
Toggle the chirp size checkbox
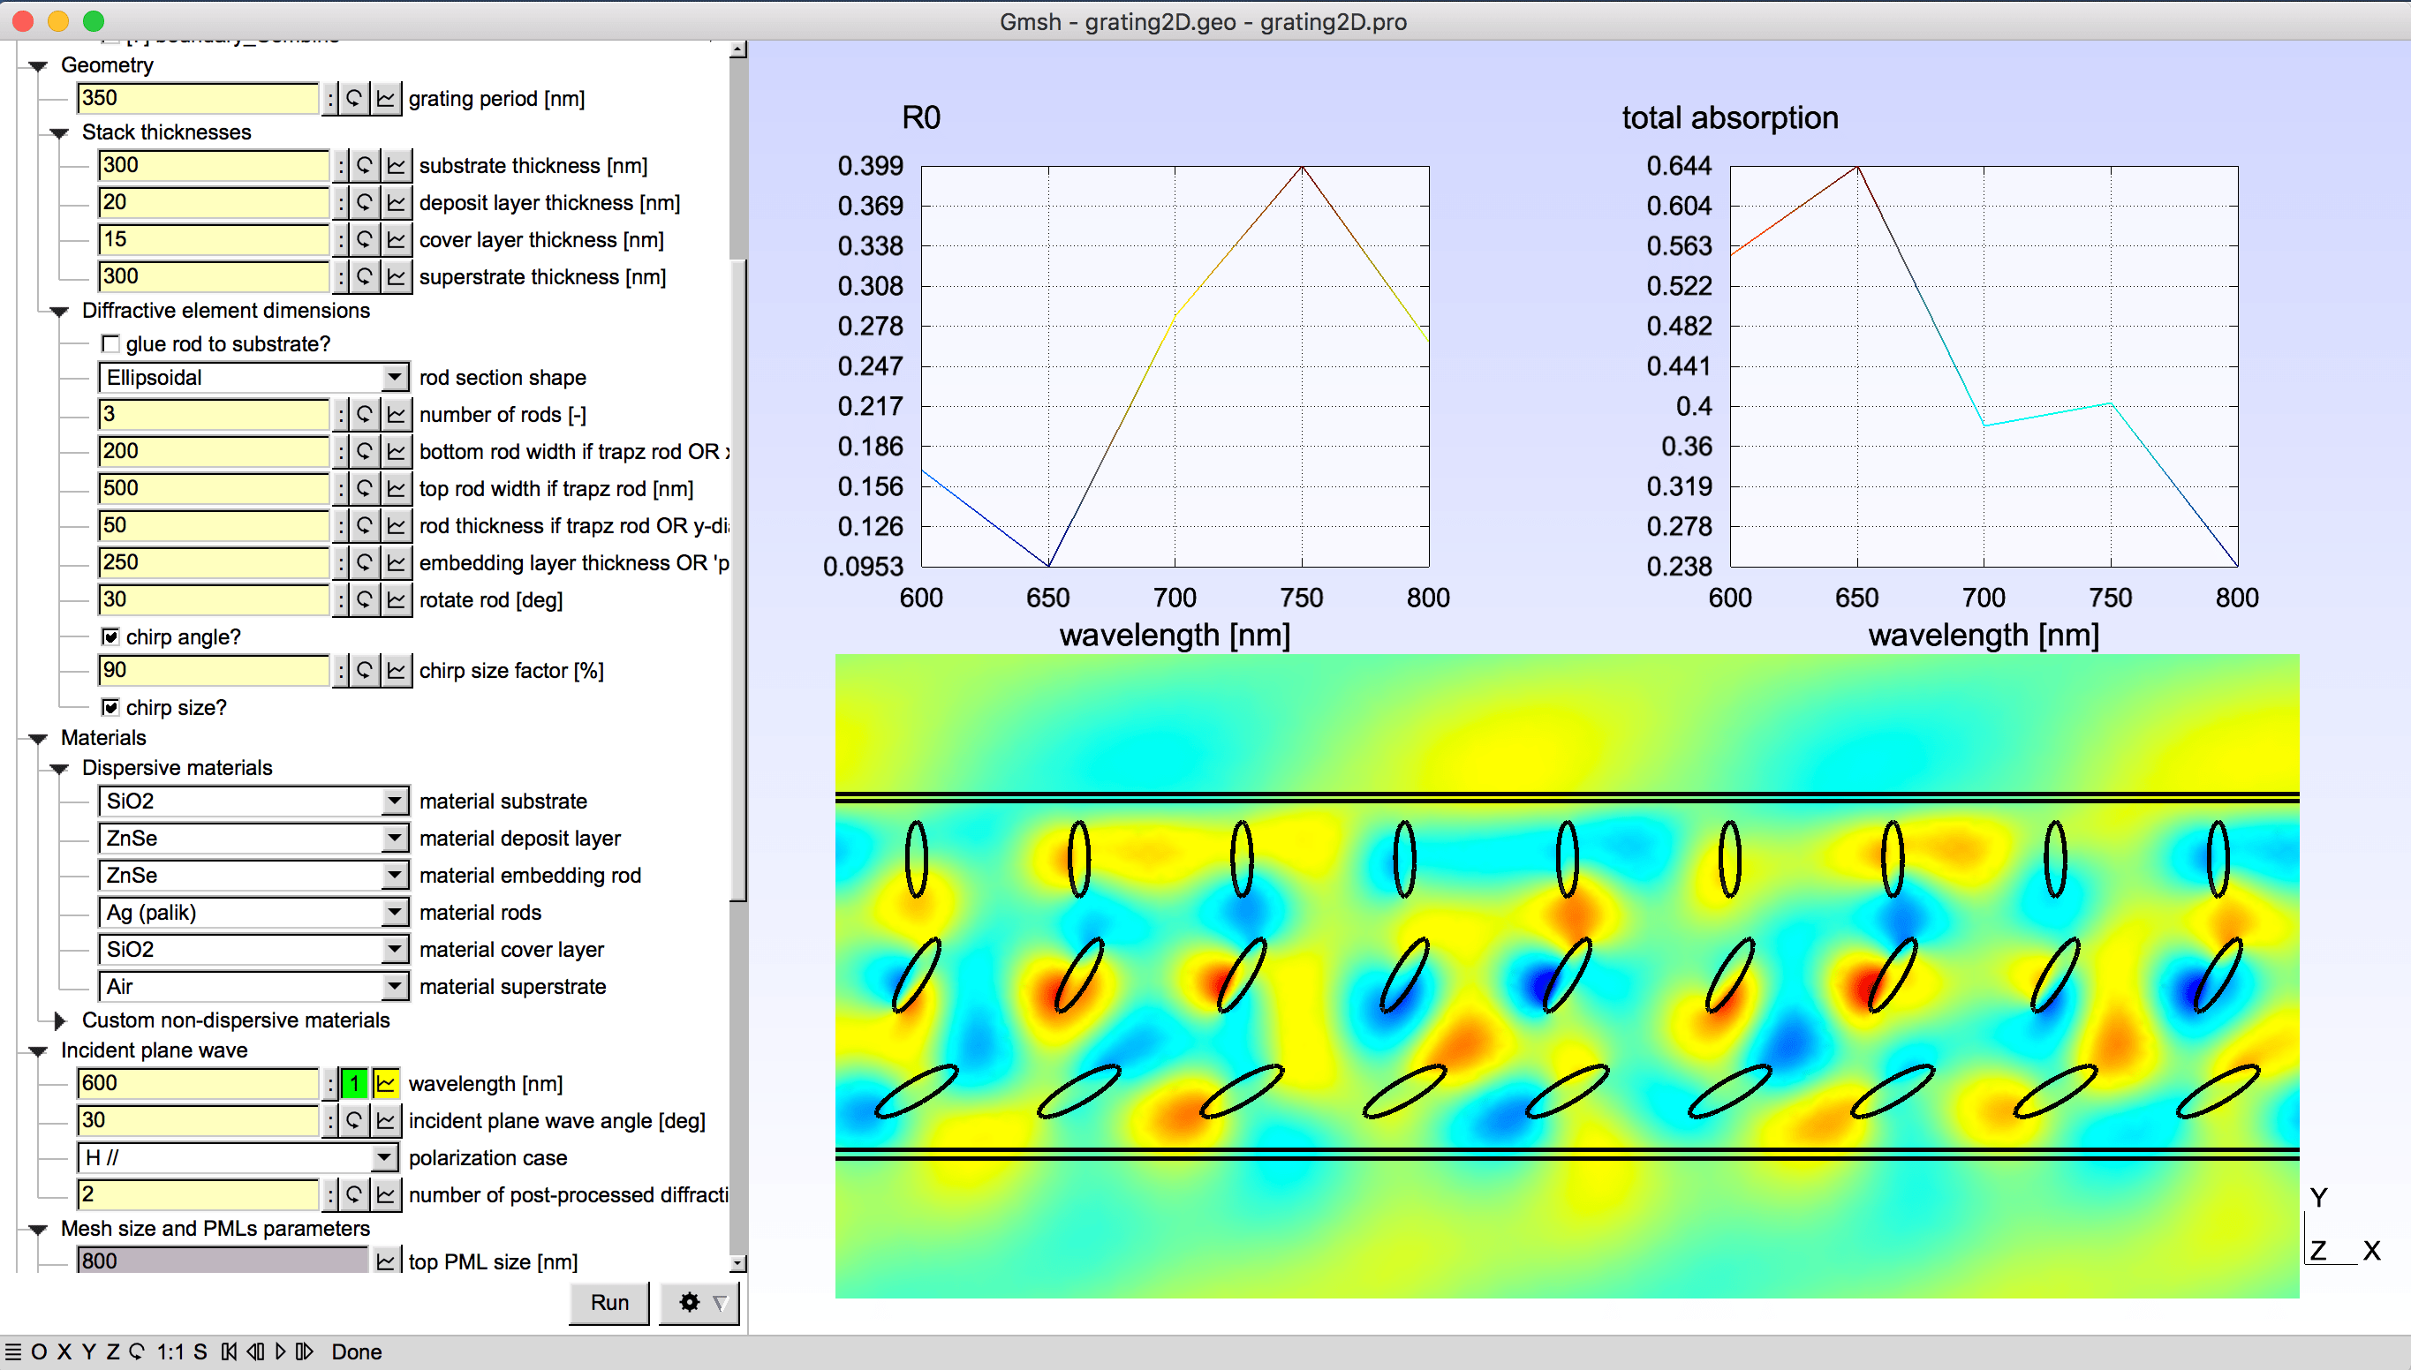[111, 707]
